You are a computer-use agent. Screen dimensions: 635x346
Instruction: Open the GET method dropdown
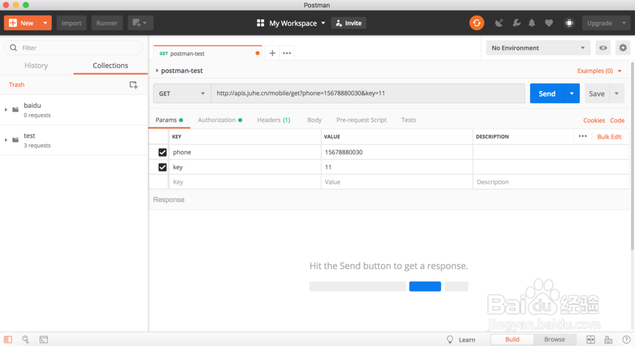click(x=182, y=93)
